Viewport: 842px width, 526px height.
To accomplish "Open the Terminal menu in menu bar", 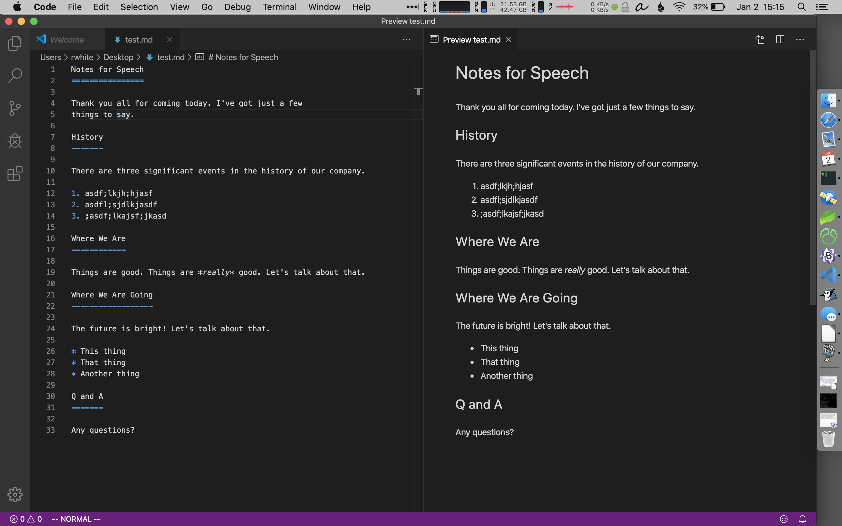I will [x=279, y=7].
